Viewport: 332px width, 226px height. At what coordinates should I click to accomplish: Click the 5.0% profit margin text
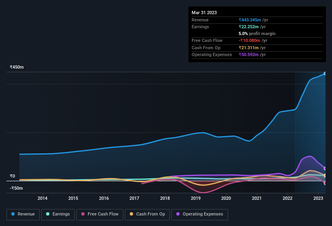257,33
